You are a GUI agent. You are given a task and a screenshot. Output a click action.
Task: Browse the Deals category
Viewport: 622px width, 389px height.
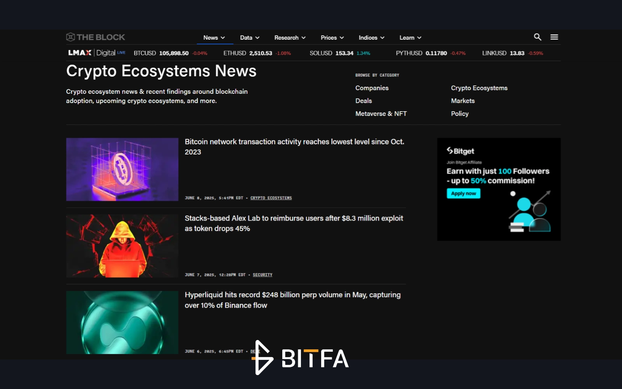coord(363,101)
